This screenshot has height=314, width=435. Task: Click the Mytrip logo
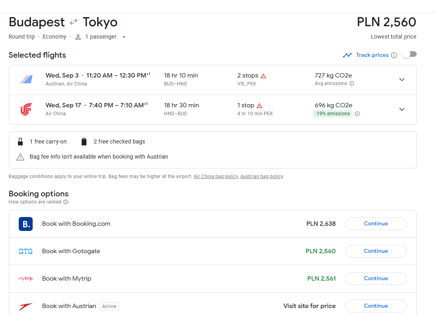click(25, 279)
